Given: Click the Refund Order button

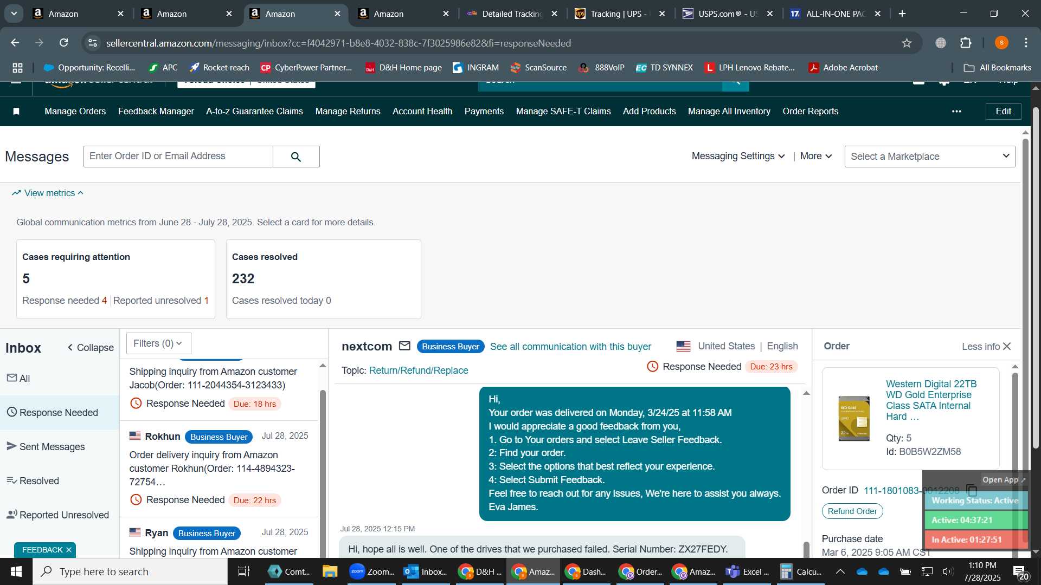Looking at the screenshot, I should [x=852, y=511].
